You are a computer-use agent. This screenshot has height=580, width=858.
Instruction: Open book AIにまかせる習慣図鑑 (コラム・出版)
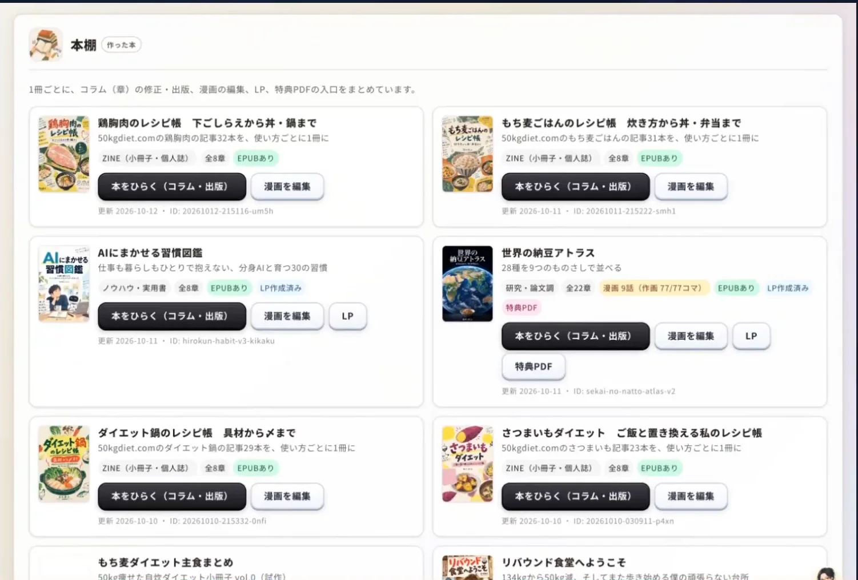click(172, 316)
